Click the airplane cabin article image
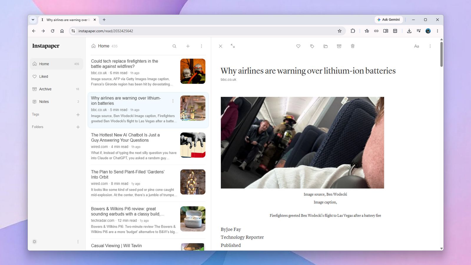The image size is (471, 265). [x=302, y=143]
